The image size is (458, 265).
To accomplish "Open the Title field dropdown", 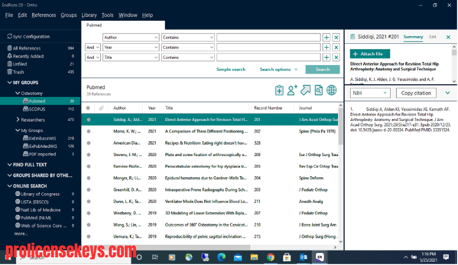I will coord(131,57).
